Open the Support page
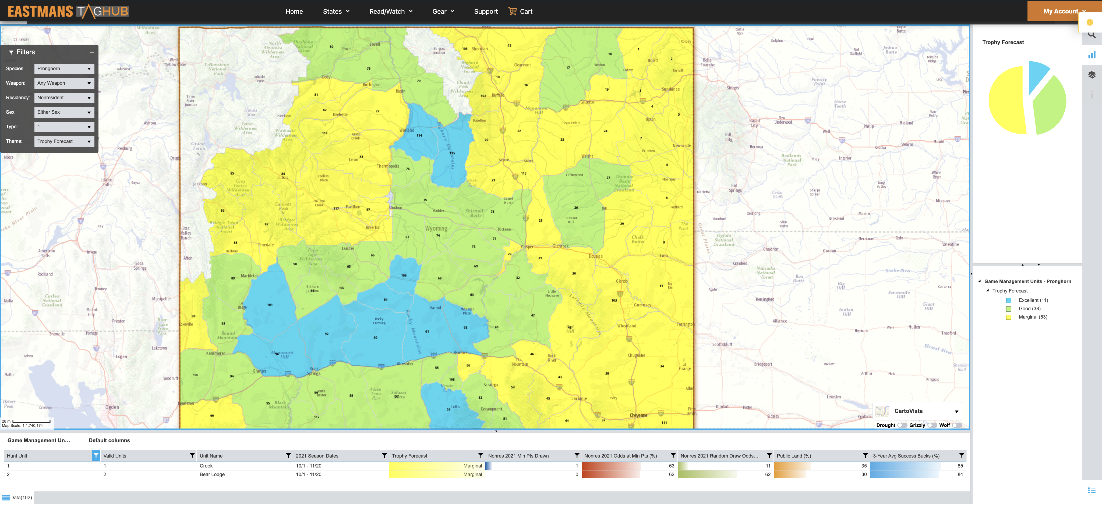Image resolution: width=1102 pixels, height=507 pixels. pos(486,12)
